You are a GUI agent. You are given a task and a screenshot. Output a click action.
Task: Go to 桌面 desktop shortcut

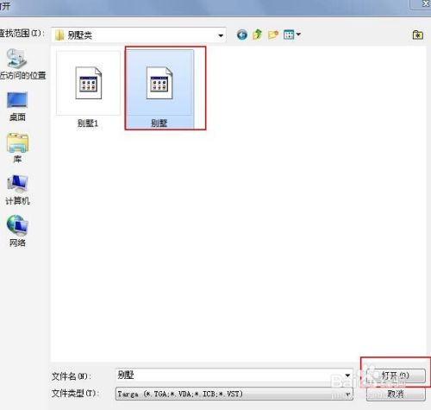click(17, 106)
